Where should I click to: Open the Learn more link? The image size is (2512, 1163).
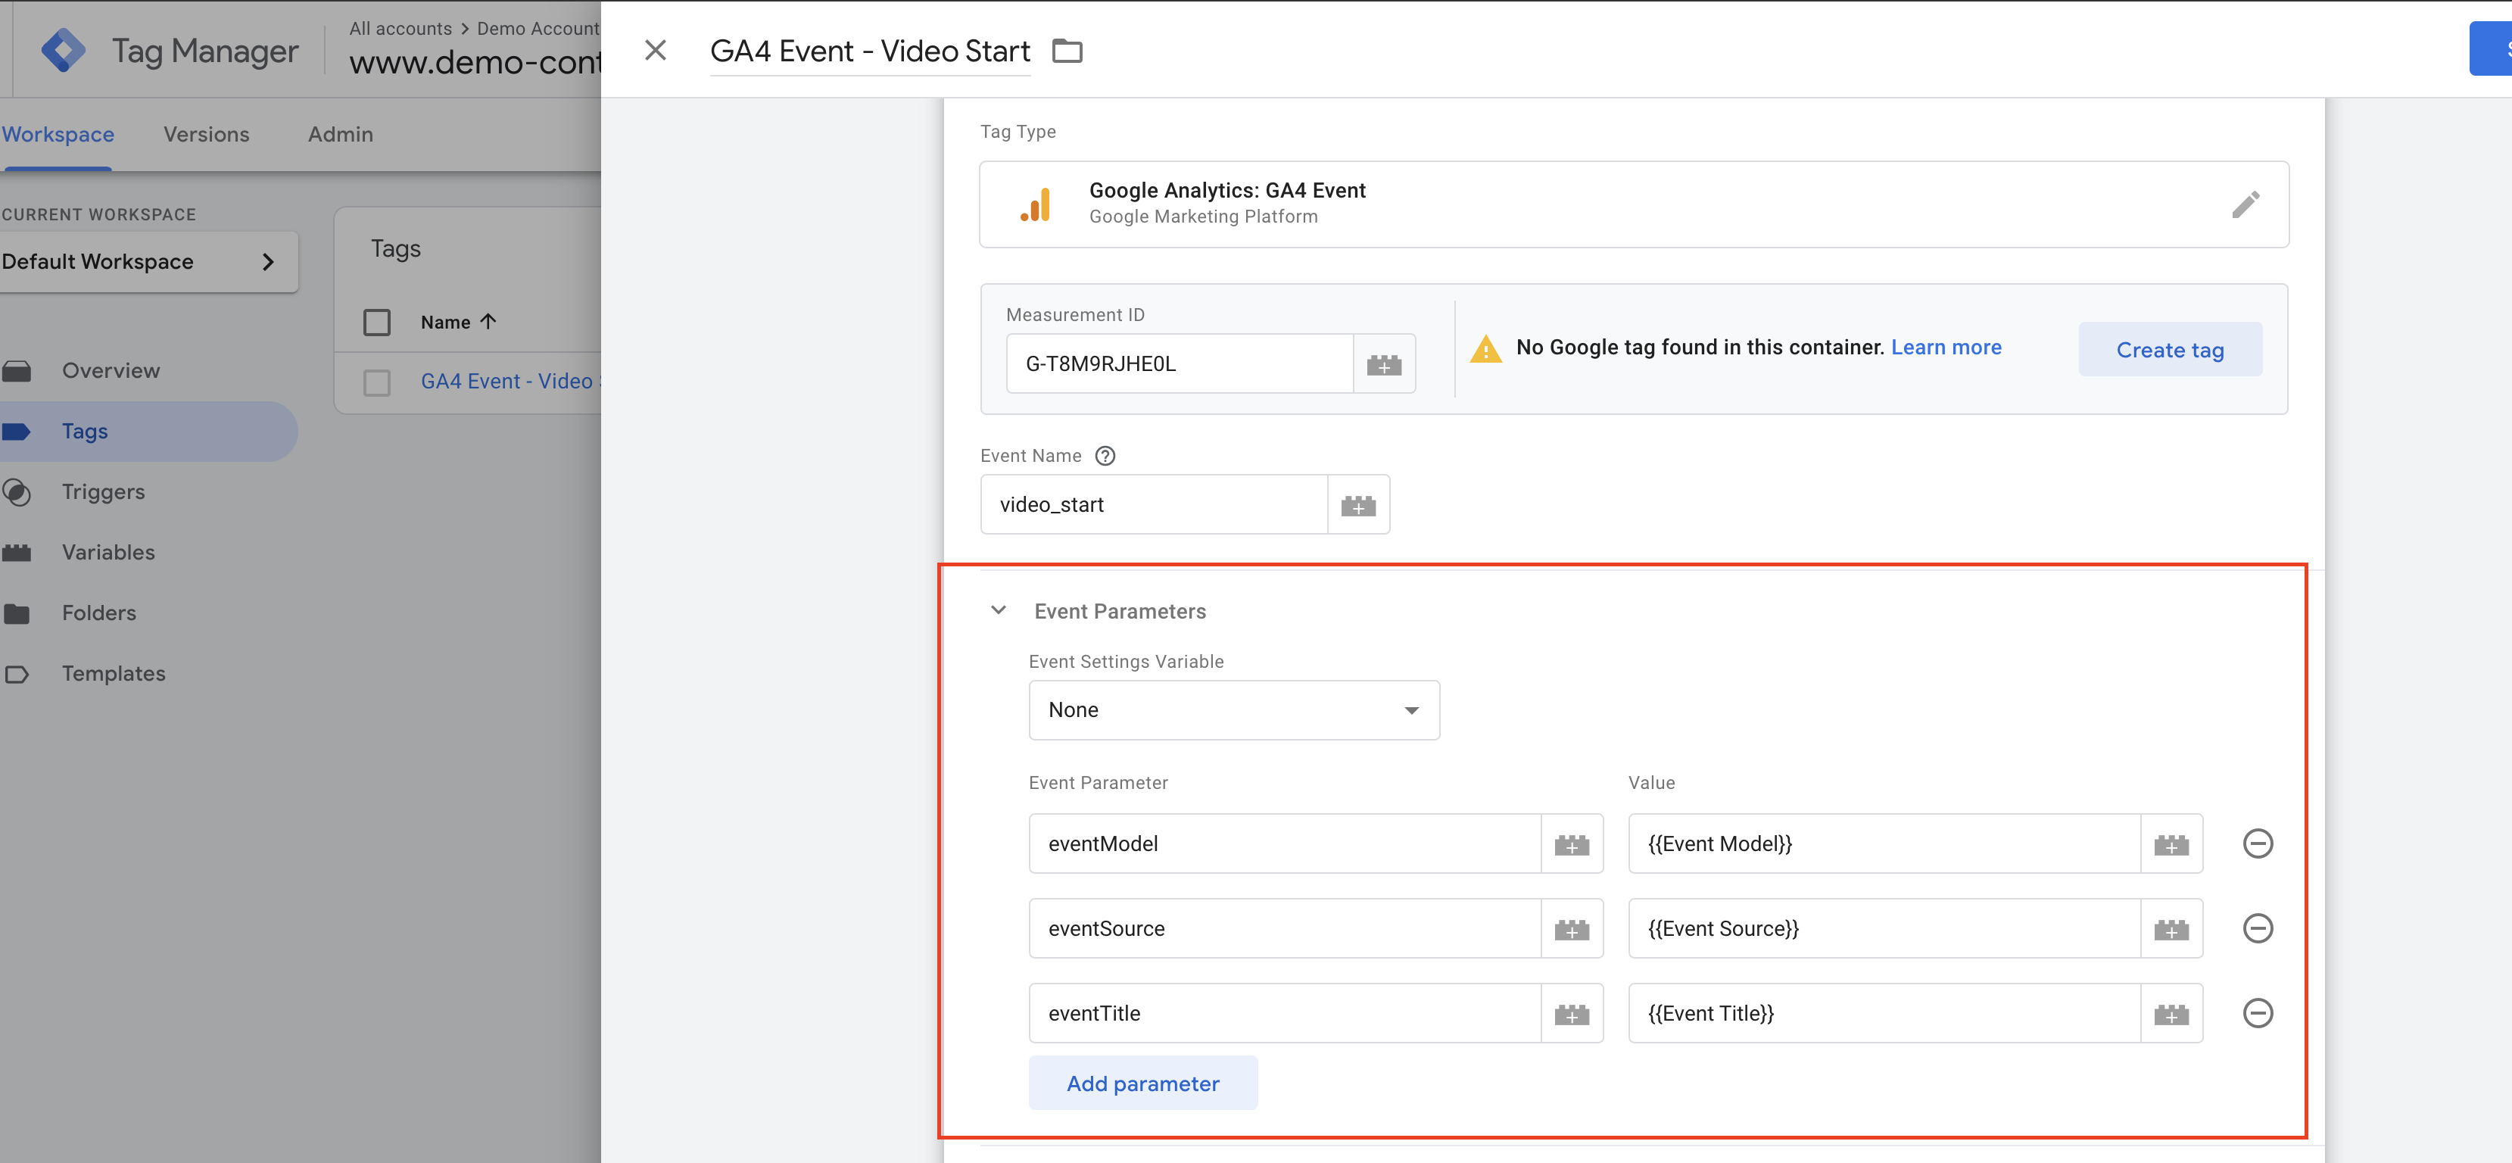coord(1946,348)
